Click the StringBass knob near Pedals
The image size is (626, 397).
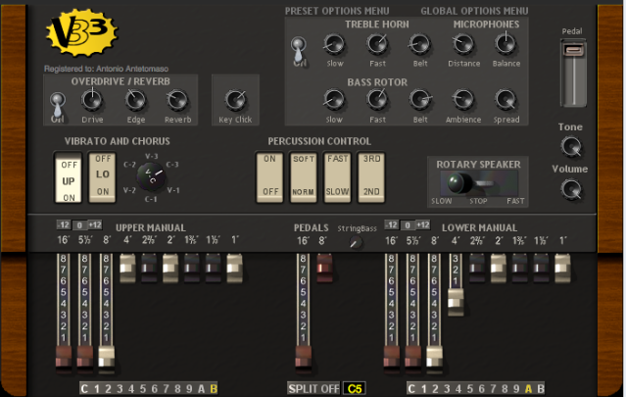coord(355,242)
